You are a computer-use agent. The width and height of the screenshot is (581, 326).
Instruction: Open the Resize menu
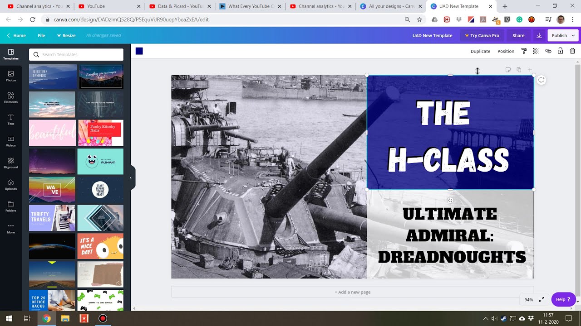point(66,35)
